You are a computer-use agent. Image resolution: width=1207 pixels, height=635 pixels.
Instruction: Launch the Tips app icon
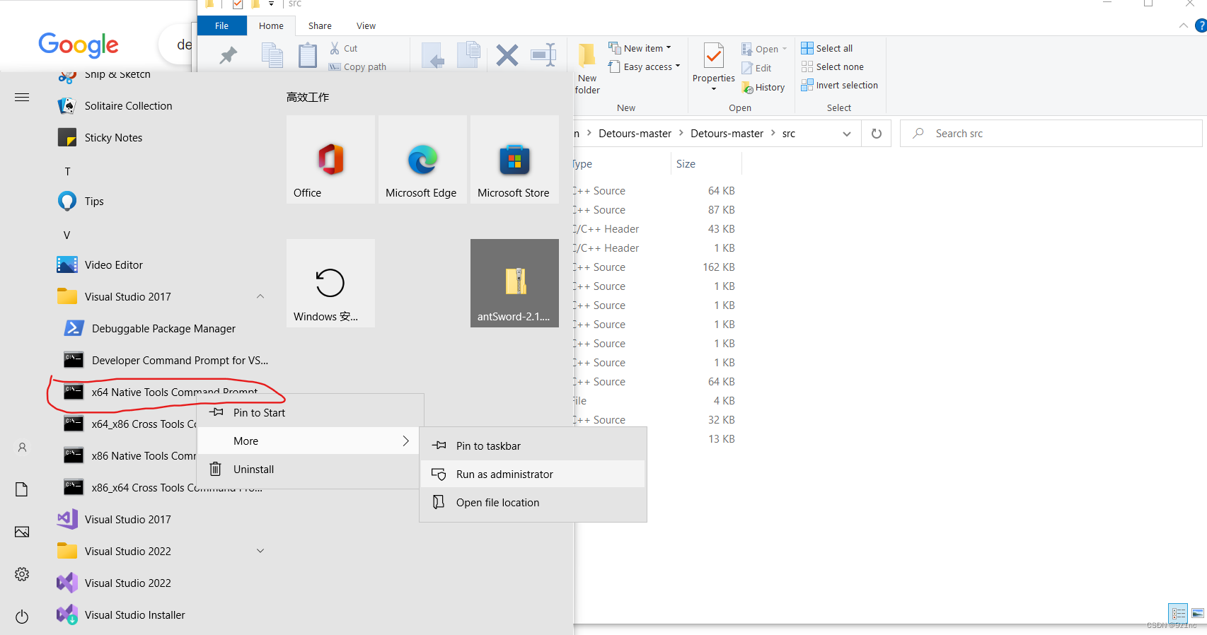click(67, 202)
